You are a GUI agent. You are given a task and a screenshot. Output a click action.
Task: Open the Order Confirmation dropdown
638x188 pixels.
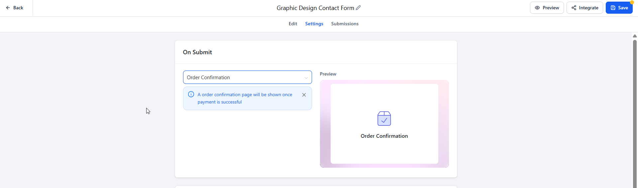[247, 77]
